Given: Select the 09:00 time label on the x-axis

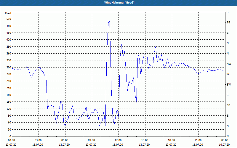Looking at the screenshot, I should click(92, 140).
